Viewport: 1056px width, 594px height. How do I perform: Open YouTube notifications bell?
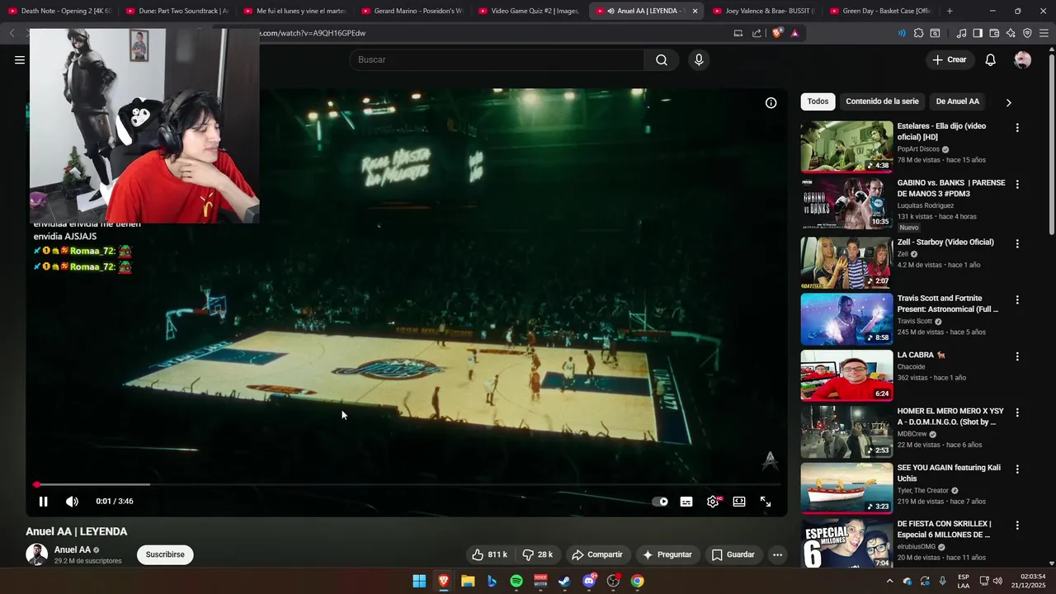click(x=991, y=59)
